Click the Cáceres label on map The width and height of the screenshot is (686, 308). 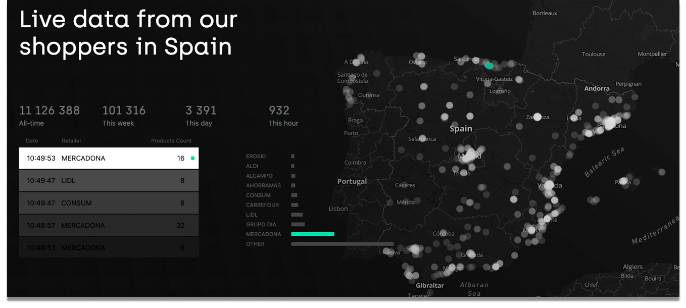click(x=405, y=185)
